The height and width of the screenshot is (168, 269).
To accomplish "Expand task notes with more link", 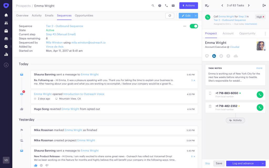I will (259, 68).
